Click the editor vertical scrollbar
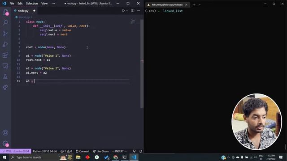The height and width of the screenshot is (161, 287). coord(142,64)
